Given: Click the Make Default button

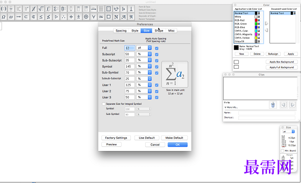Looking at the screenshot, I should pyautogui.click(x=174, y=138).
